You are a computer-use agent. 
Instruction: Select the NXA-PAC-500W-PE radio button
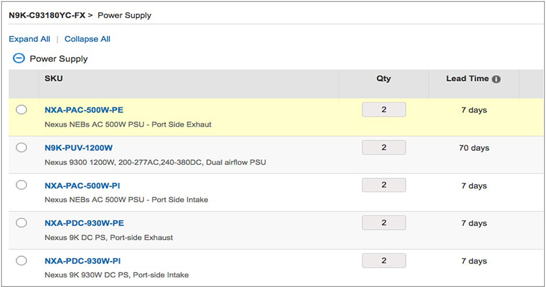click(x=21, y=110)
